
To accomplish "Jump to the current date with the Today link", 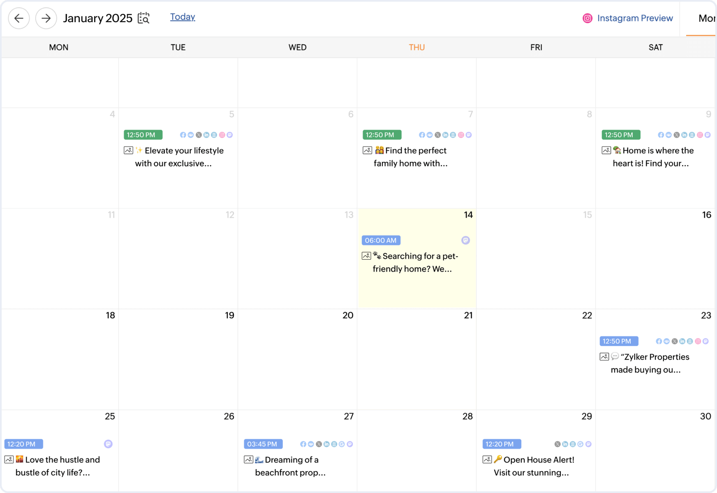I will [x=183, y=17].
